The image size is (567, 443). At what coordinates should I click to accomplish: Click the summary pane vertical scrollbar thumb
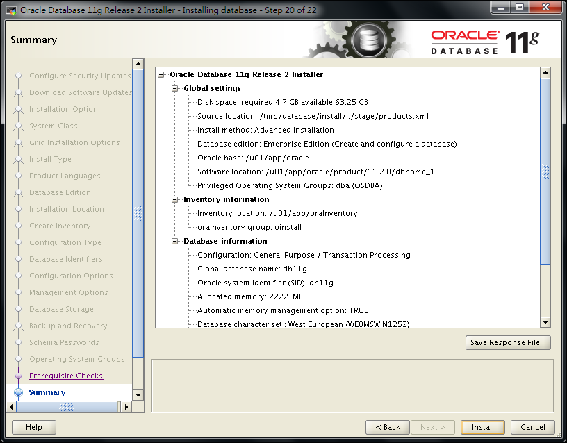[545, 172]
